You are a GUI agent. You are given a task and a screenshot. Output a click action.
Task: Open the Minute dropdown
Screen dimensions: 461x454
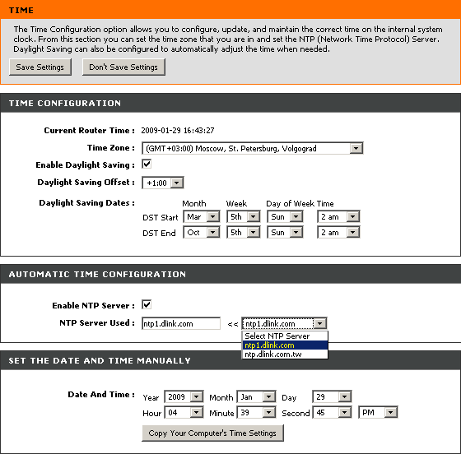pyautogui.click(x=256, y=412)
